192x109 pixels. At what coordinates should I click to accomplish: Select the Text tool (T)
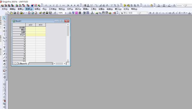[x=4, y=47]
